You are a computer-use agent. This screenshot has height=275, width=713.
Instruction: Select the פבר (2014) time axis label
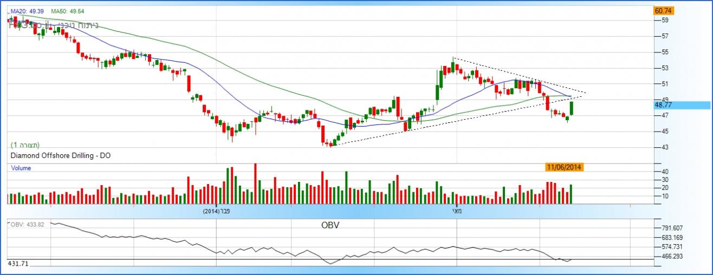pos(217,211)
